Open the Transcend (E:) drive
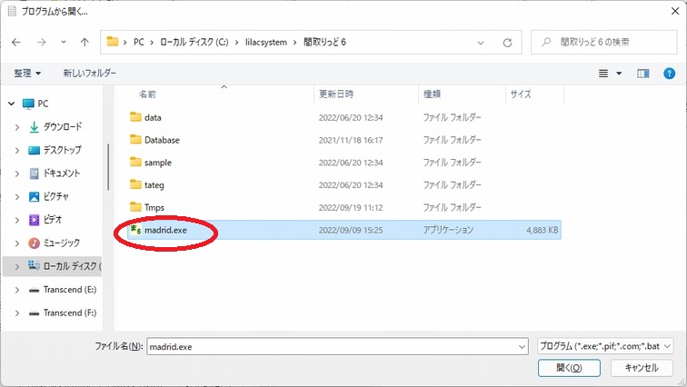This screenshot has width=687, height=387. [x=70, y=290]
